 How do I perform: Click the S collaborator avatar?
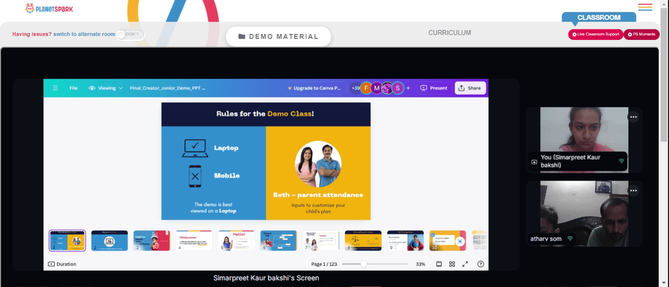[x=397, y=88]
